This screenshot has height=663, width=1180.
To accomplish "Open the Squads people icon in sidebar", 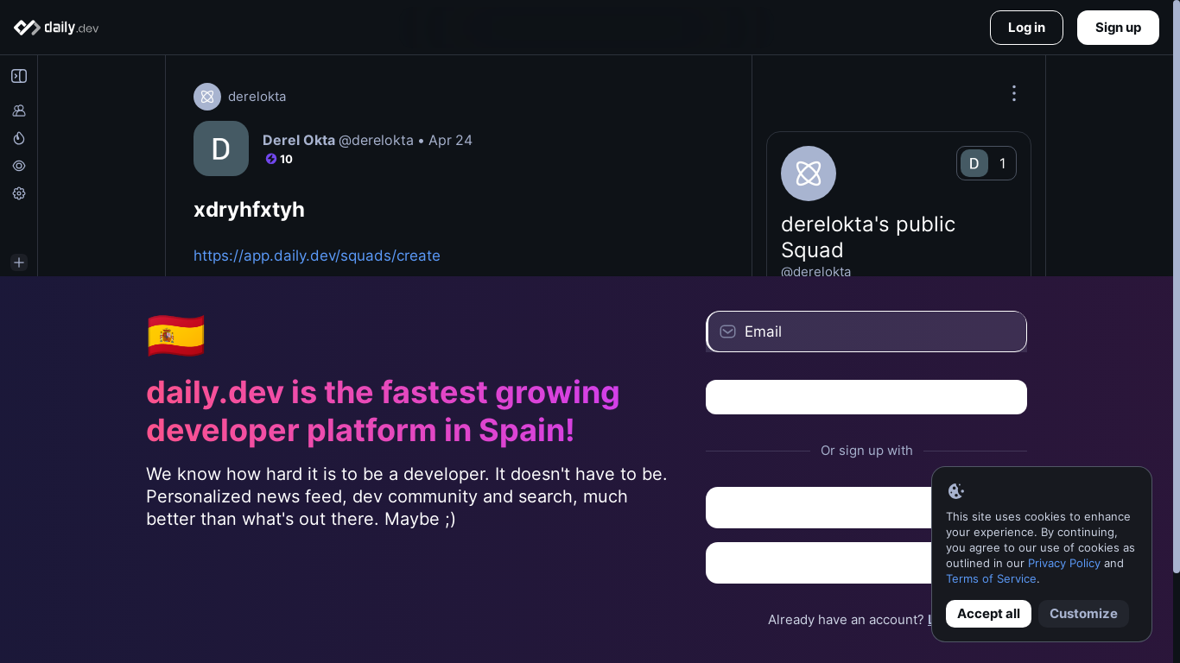I will [x=19, y=110].
